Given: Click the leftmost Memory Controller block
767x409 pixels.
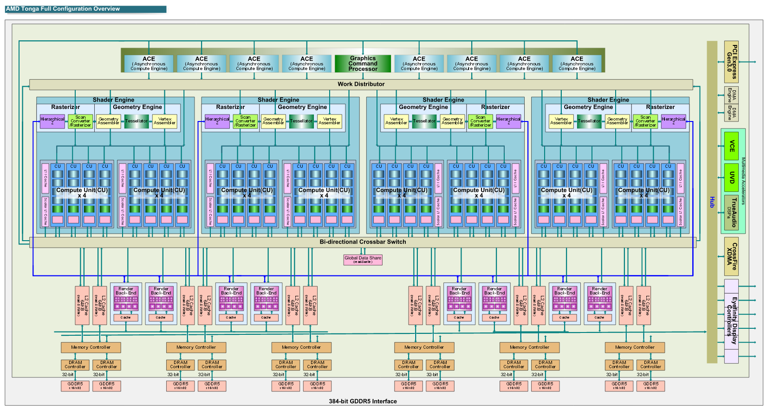Looking at the screenshot, I should point(91,347).
